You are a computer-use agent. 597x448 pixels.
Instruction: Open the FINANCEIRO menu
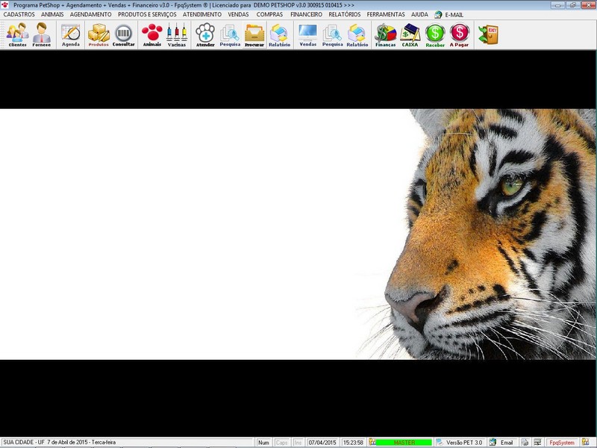[306, 14]
